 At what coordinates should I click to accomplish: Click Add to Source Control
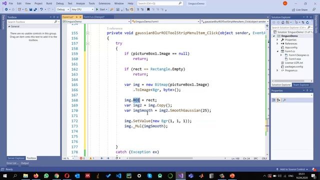[292, 169]
